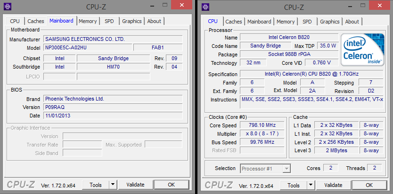393x194 pixels.
Task: Click instructions field MMX, SSE, SSE2
Action: coord(311,102)
